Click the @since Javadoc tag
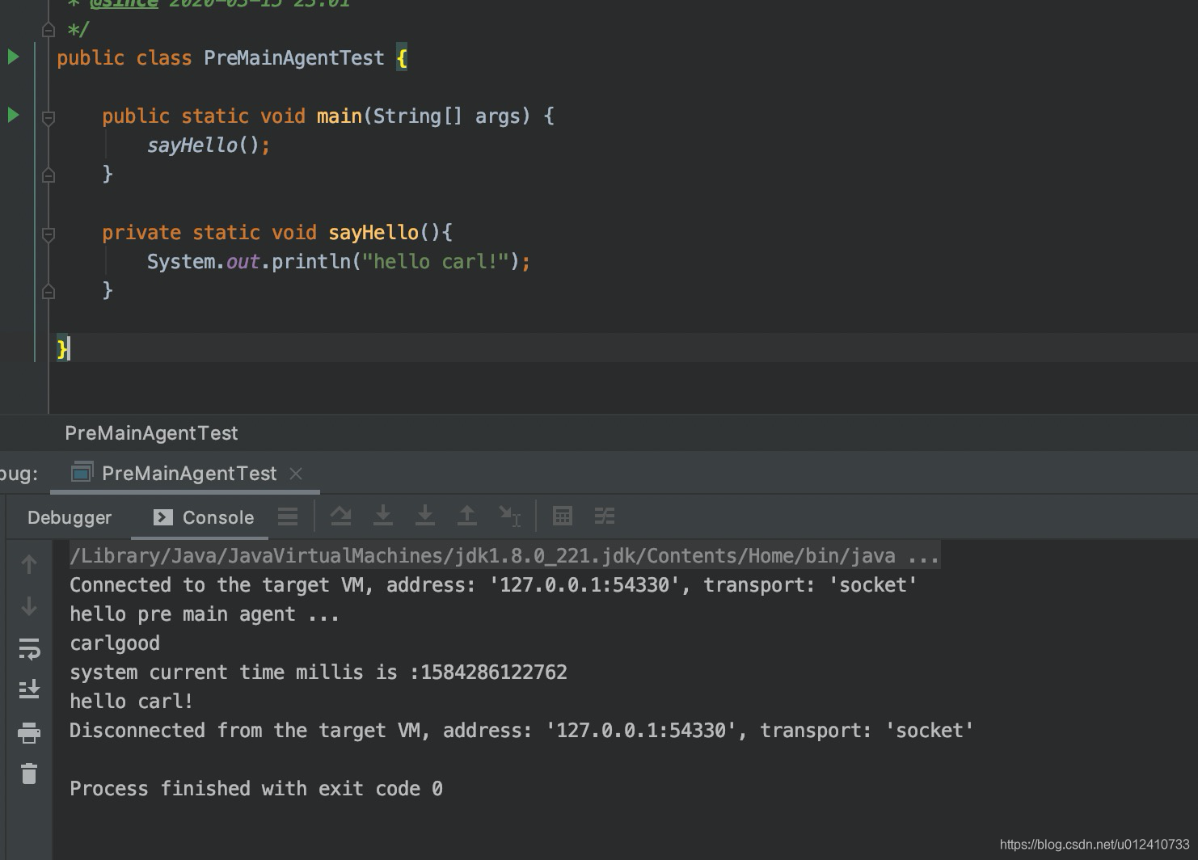 click(124, 3)
